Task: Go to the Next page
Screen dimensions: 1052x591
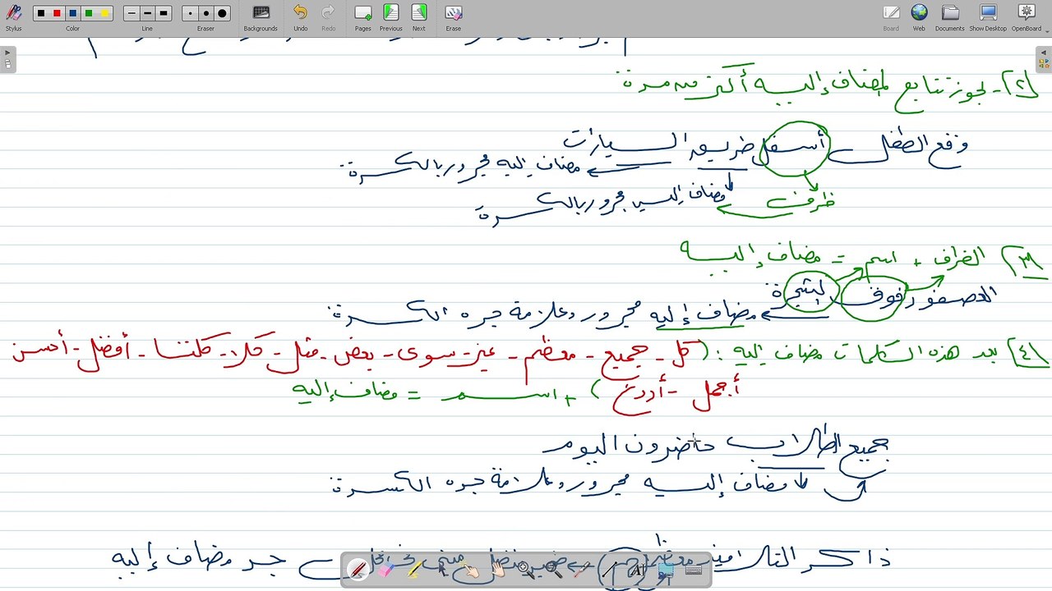Action: point(419,17)
